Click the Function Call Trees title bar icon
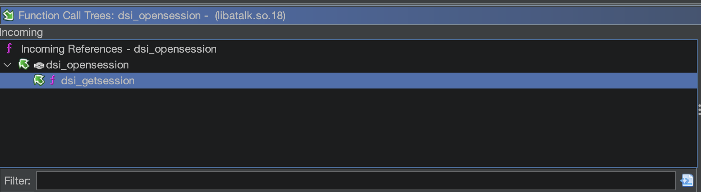The image size is (701, 192). point(8,15)
